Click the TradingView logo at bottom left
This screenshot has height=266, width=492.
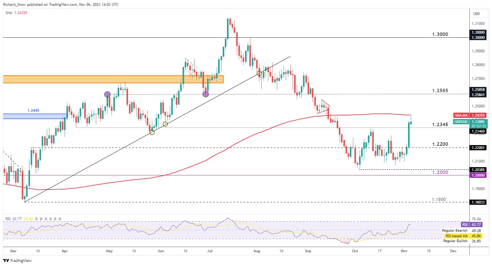[x=17, y=260]
